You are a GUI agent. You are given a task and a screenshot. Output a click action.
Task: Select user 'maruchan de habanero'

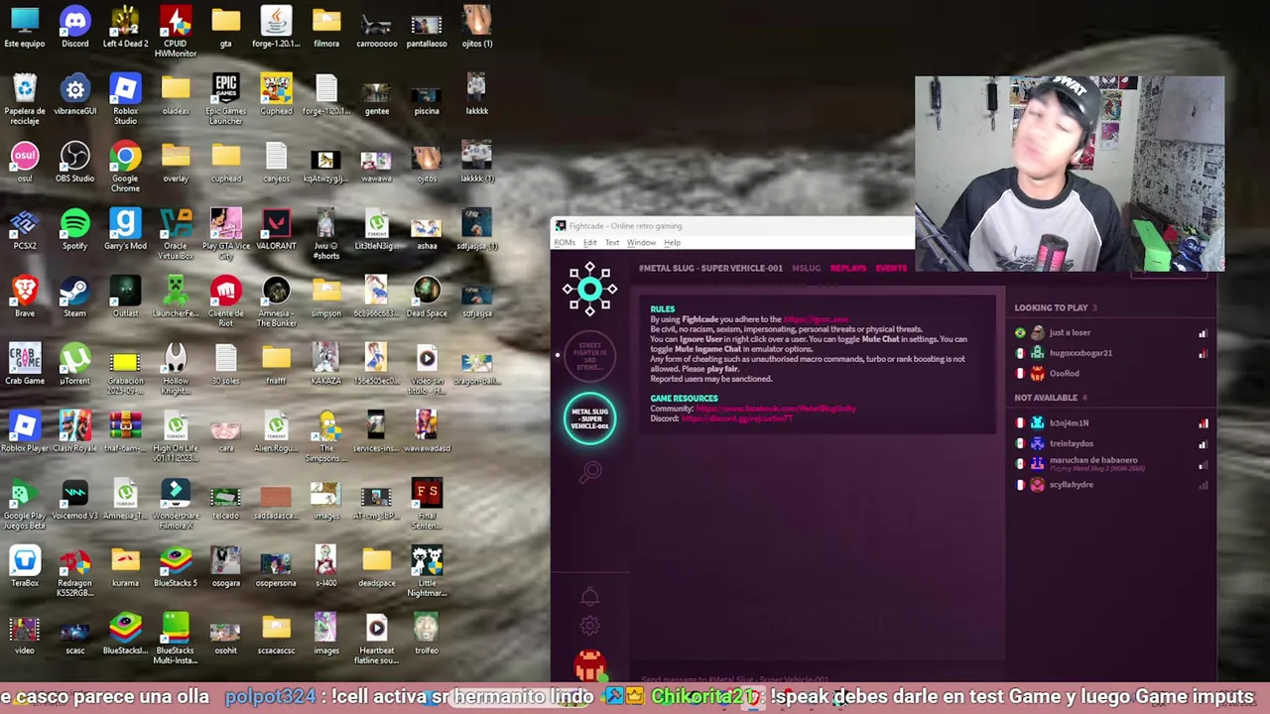pos(1093,463)
